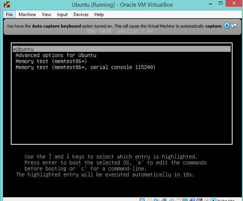Screen dimensions: 243x201
Task: Click the shared folders status icon
Action: click(x=178, y=200)
